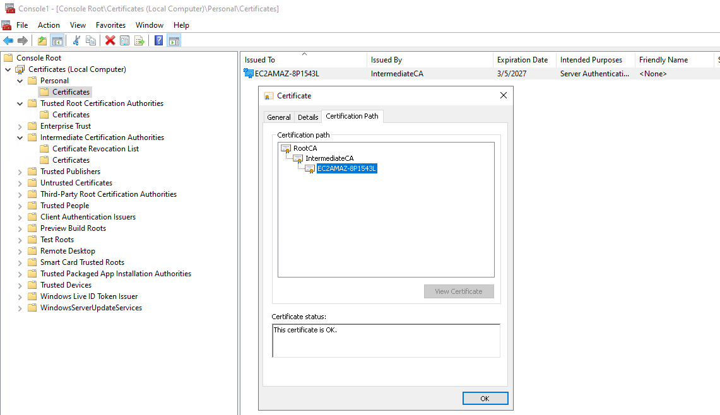Viewport: 720px width, 415px height.
Task: Expand the Enterprise Trust folder
Action: point(20,126)
